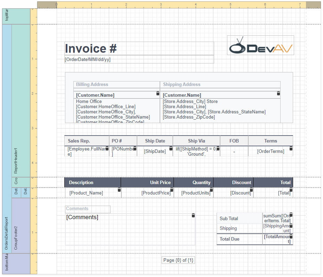Click database icon on Product_Name cell
This screenshot has width=323, height=277.
119,190
